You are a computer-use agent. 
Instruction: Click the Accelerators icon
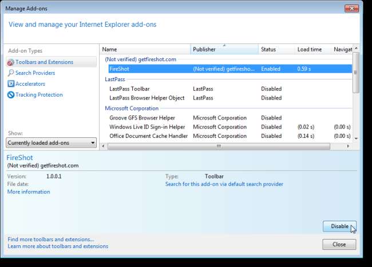coord(11,83)
